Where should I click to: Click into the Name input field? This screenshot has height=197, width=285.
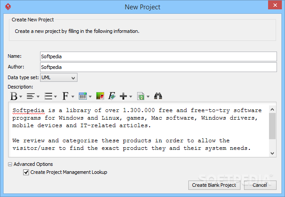pos(159,56)
